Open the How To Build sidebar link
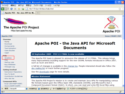 (x=9, y=74)
